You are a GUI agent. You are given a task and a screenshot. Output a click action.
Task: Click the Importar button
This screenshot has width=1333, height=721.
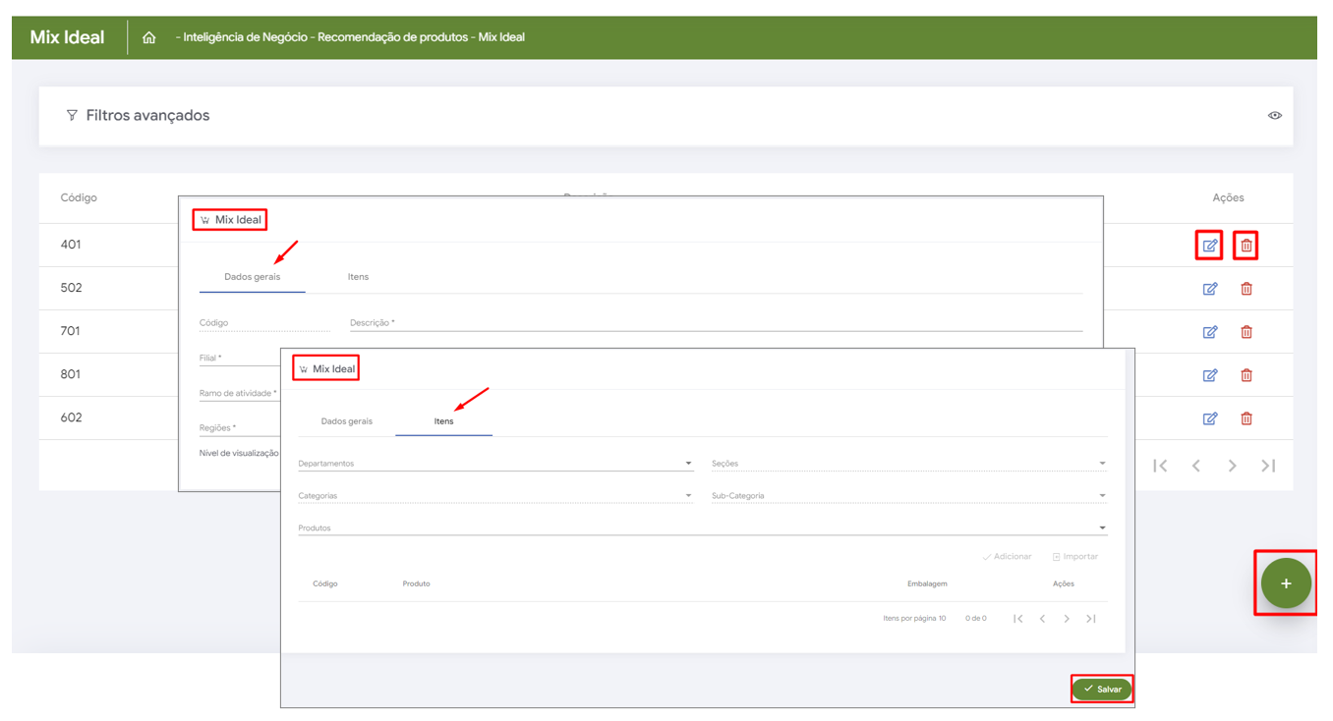(x=1074, y=557)
